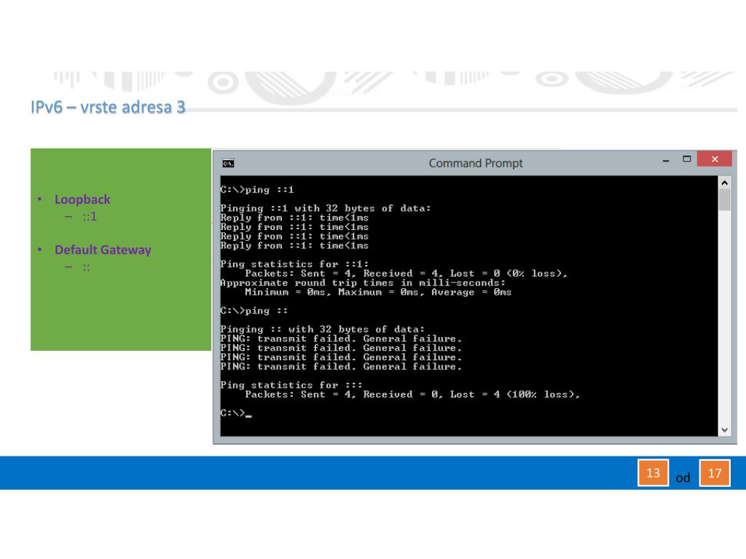The image size is (746, 559).
Task: Close the Command Prompt window
Action: pyautogui.click(x=714, y=159)
